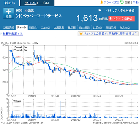Click the bell alert icon
Screen dimensions: 139x124
(102, 2)
